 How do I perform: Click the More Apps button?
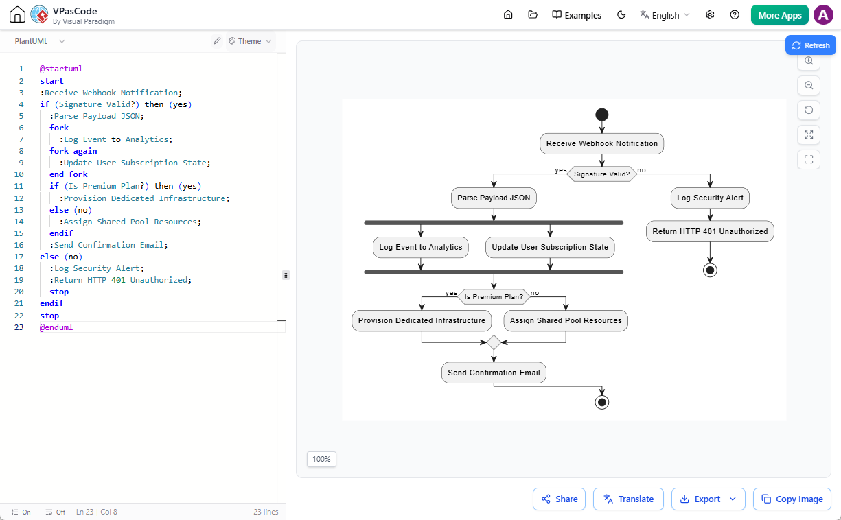[780, 15]
